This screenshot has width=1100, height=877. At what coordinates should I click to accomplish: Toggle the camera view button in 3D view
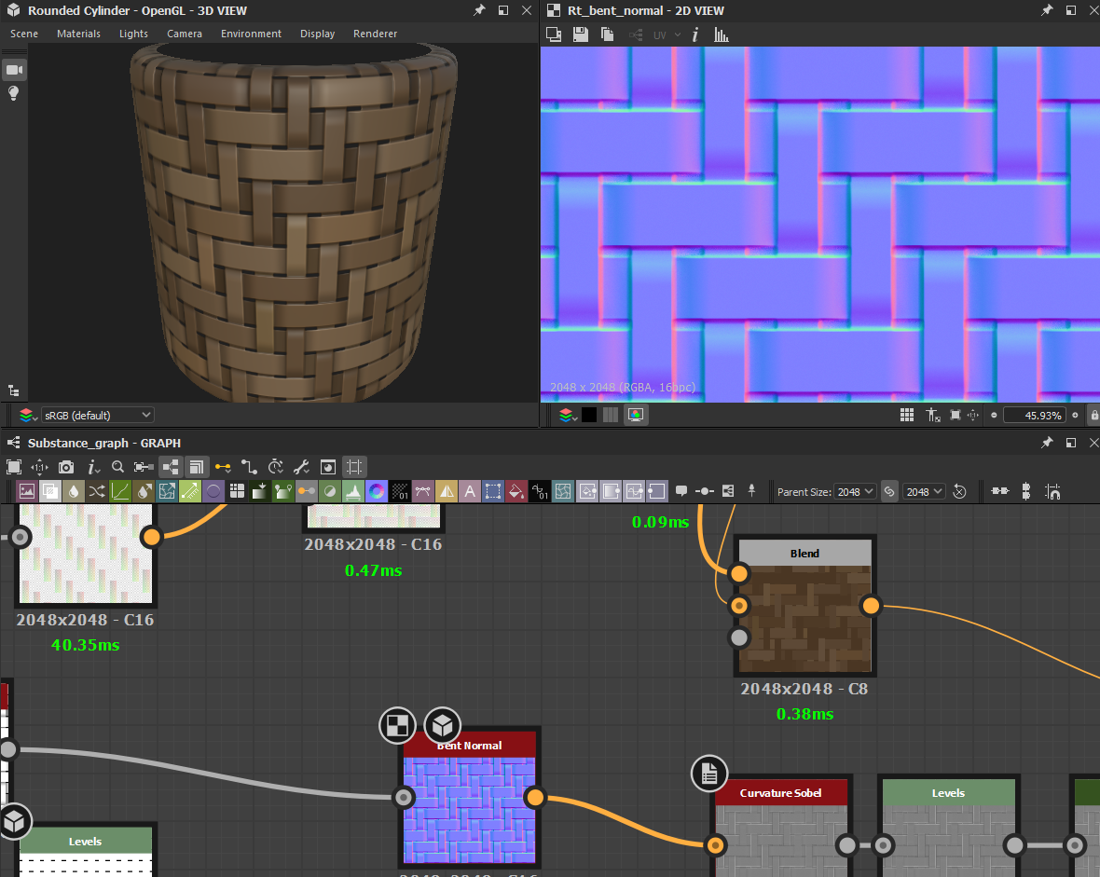[x=14, y=70]
